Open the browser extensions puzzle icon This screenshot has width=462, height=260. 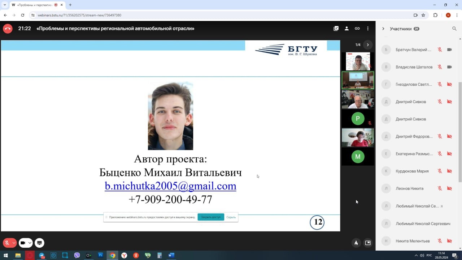coord(435,15)
